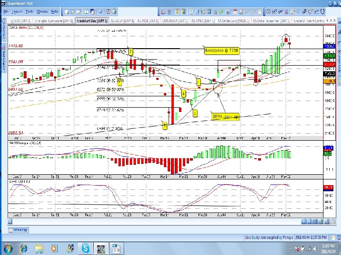
Task: Click the crosshair circle drawing tool
Action: tap(269, 12)
